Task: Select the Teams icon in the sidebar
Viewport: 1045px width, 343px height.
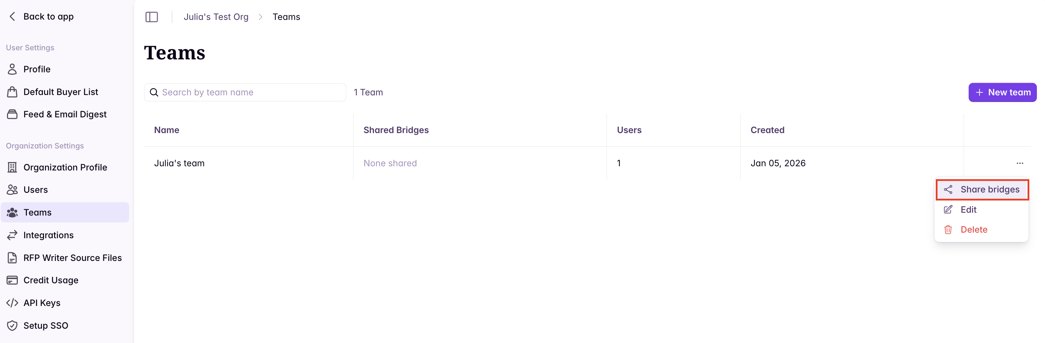Action: click(x=13, y=212)
